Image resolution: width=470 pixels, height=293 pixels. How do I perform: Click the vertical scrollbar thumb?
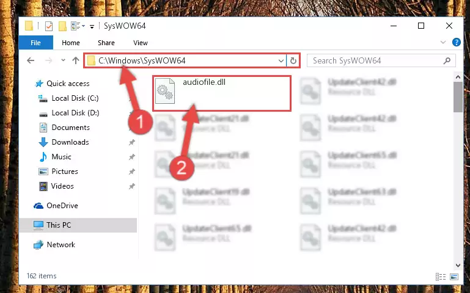click(458, 97)
